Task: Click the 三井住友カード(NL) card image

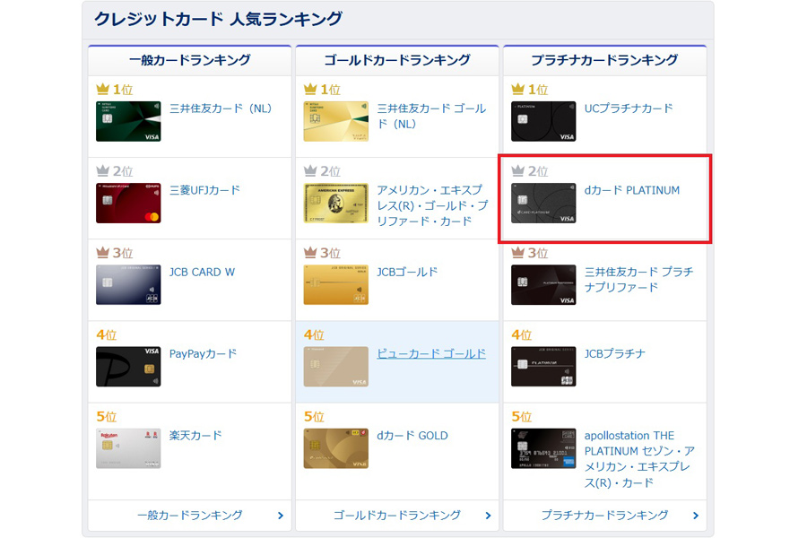Action: (x=128, y=122)
